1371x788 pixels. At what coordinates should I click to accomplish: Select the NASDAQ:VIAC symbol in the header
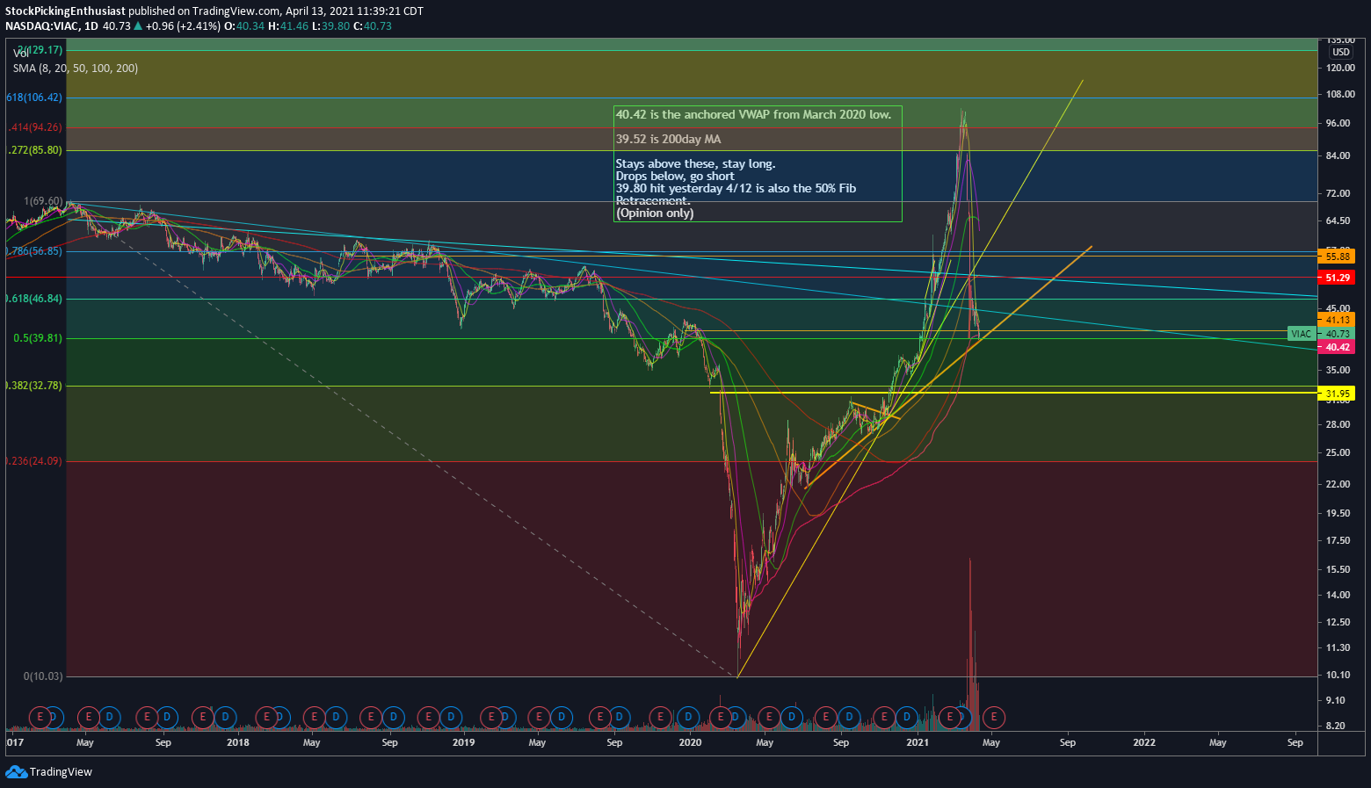click(40, 25)
